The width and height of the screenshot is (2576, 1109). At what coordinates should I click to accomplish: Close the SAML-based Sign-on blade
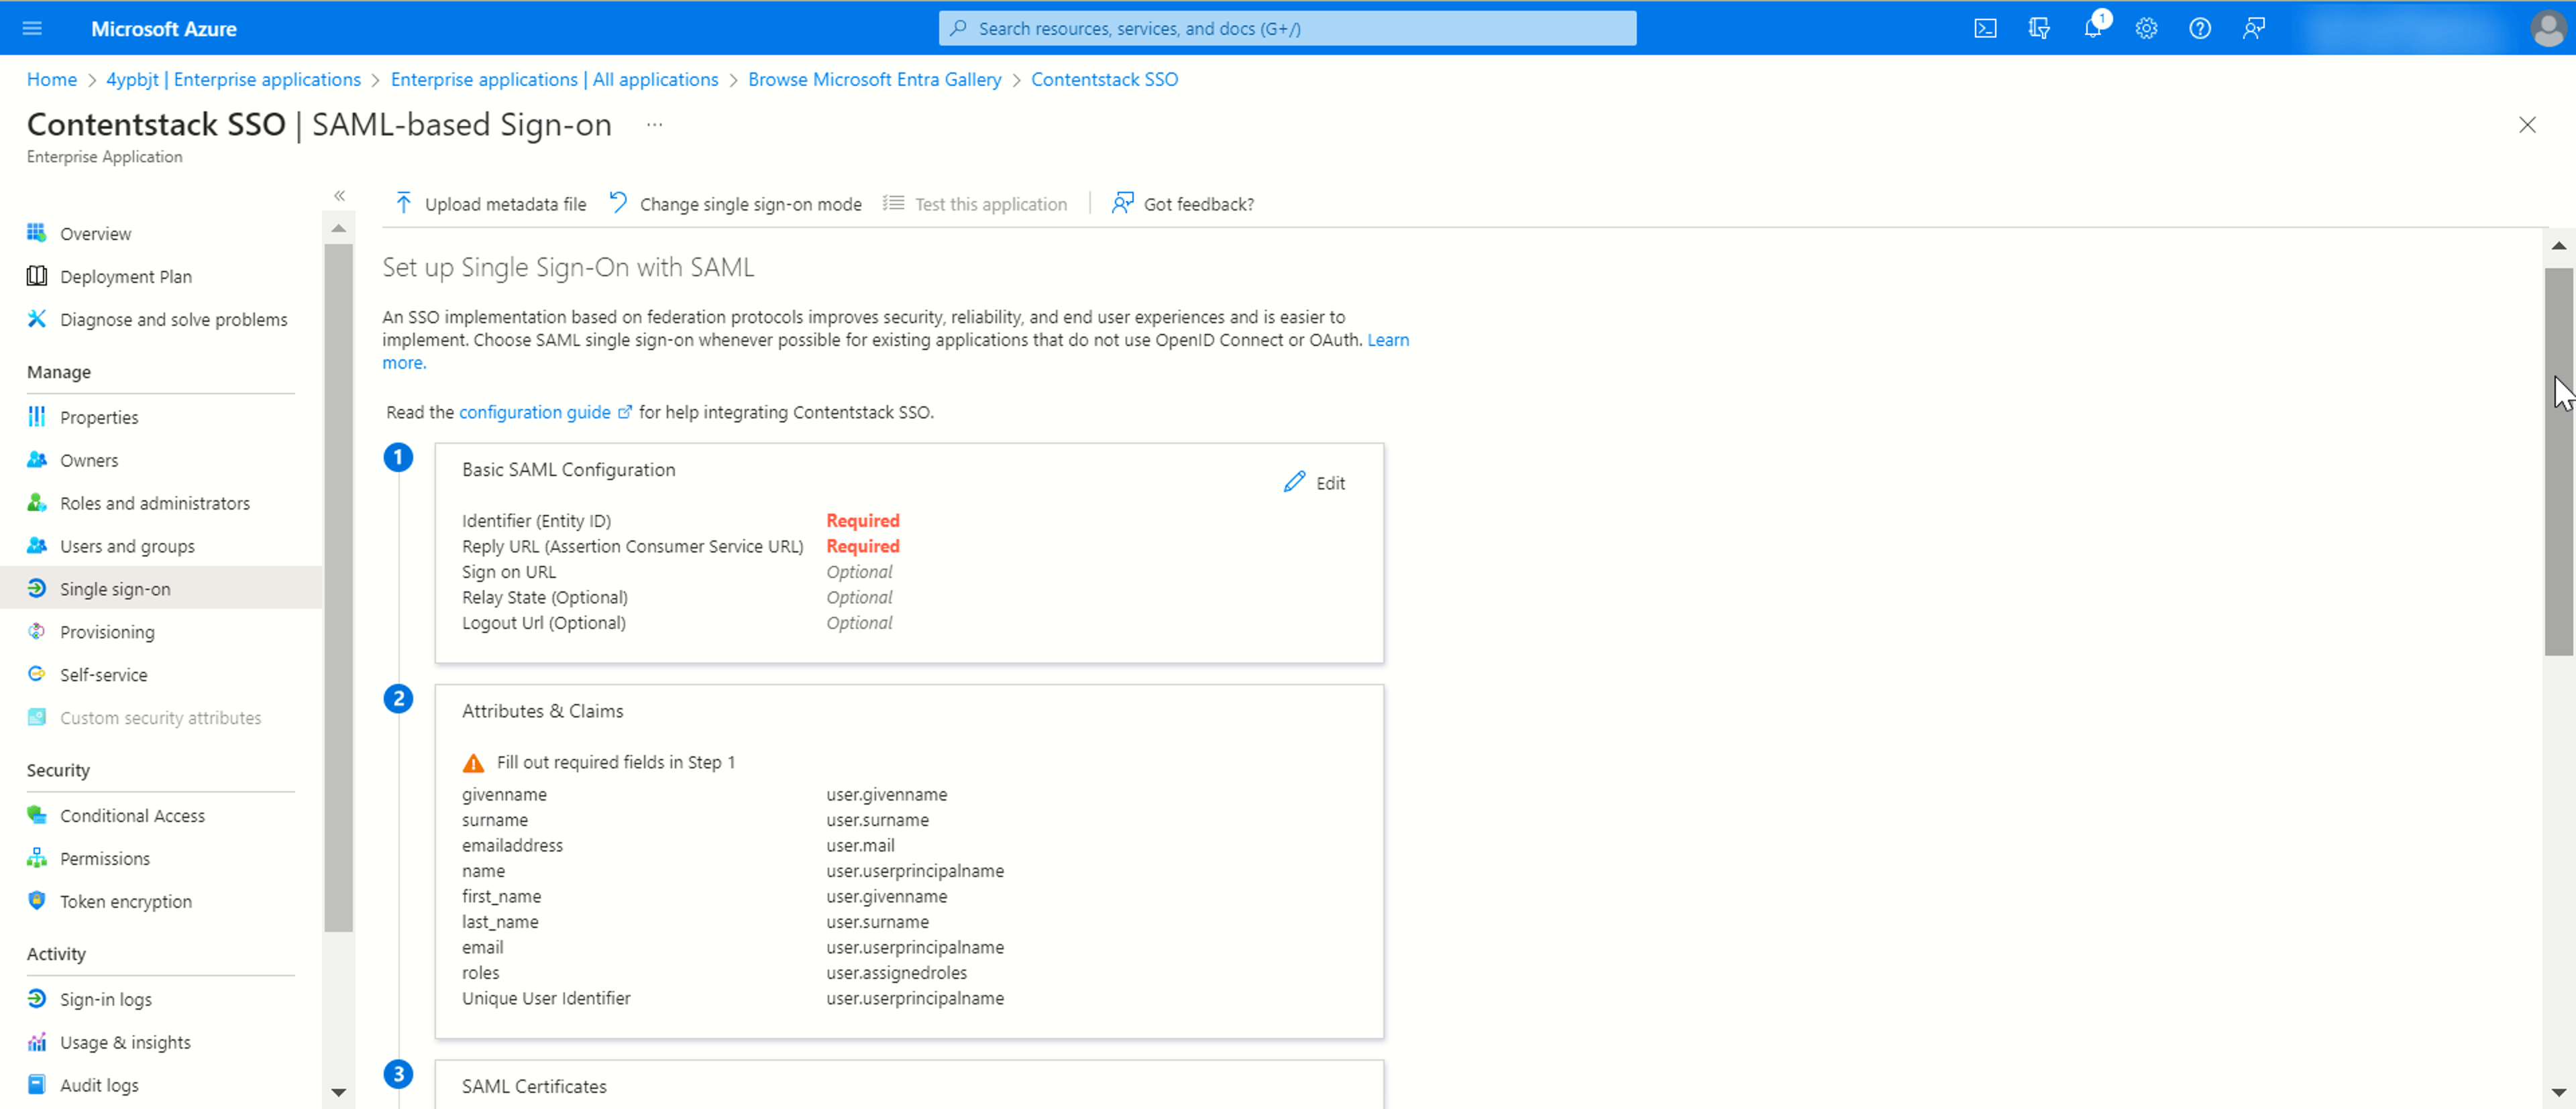(x=2527, y=125)
